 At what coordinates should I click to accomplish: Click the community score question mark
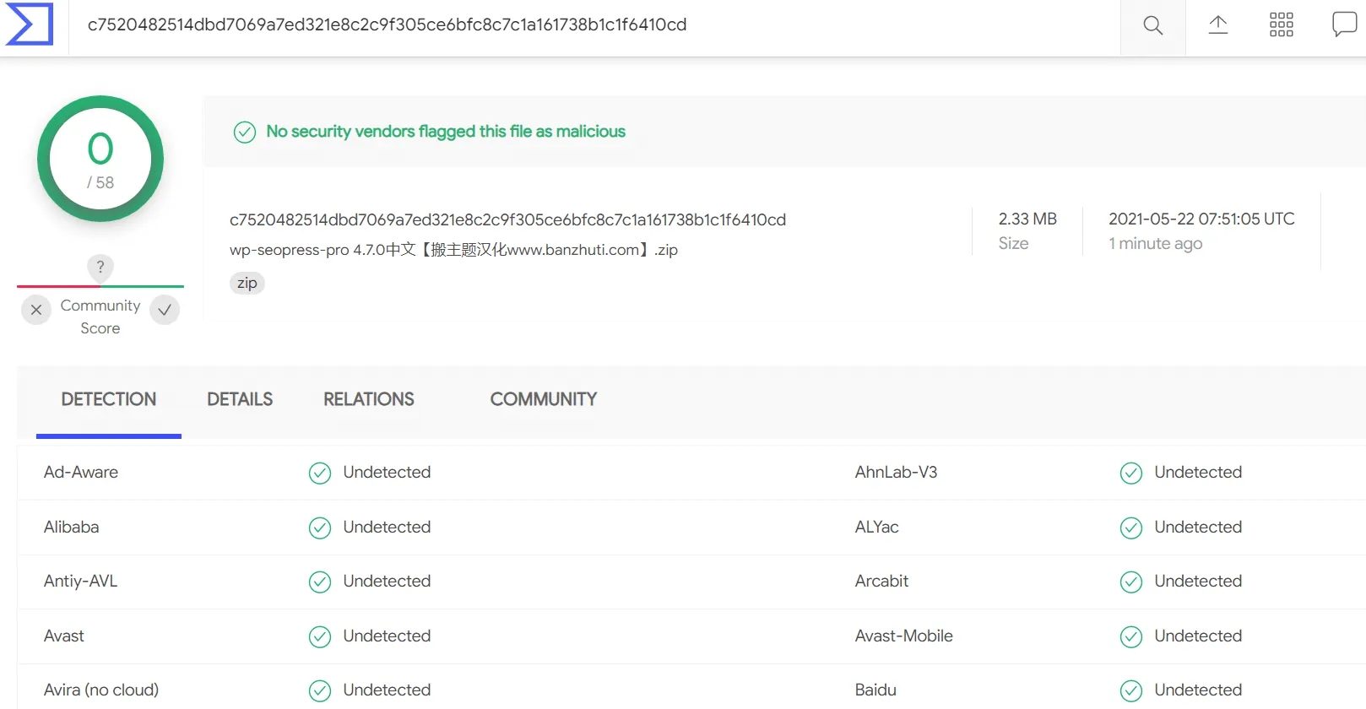[100, 268]
